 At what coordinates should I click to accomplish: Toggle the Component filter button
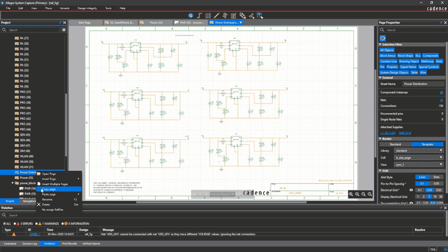point(430,55)
